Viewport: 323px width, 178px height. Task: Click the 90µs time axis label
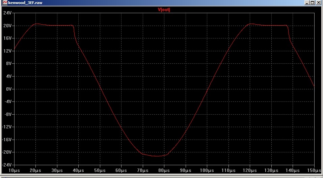pos(185,170)
